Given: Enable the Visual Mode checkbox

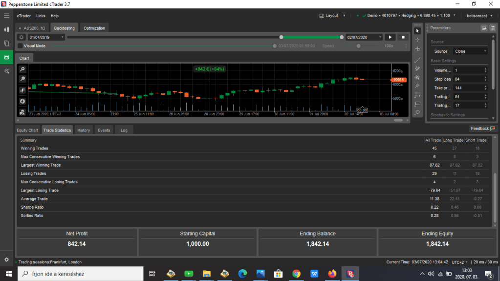Looking at the screenshot, I should (x=20, y=46).
